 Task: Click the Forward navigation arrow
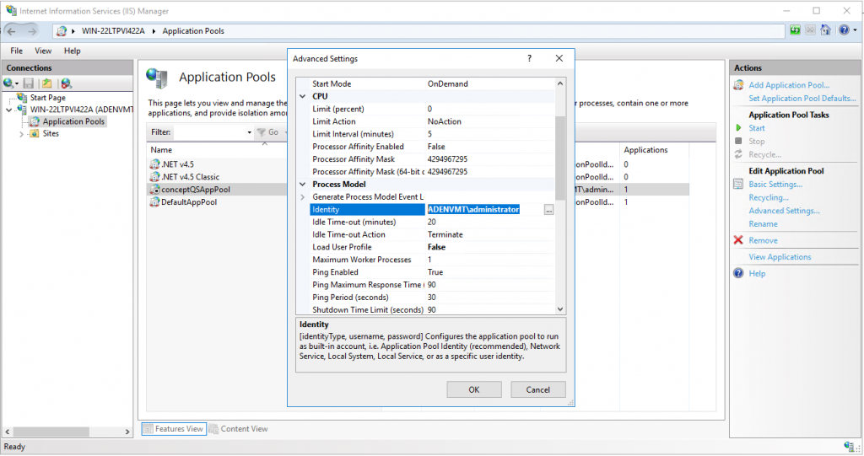click(32, 31)
